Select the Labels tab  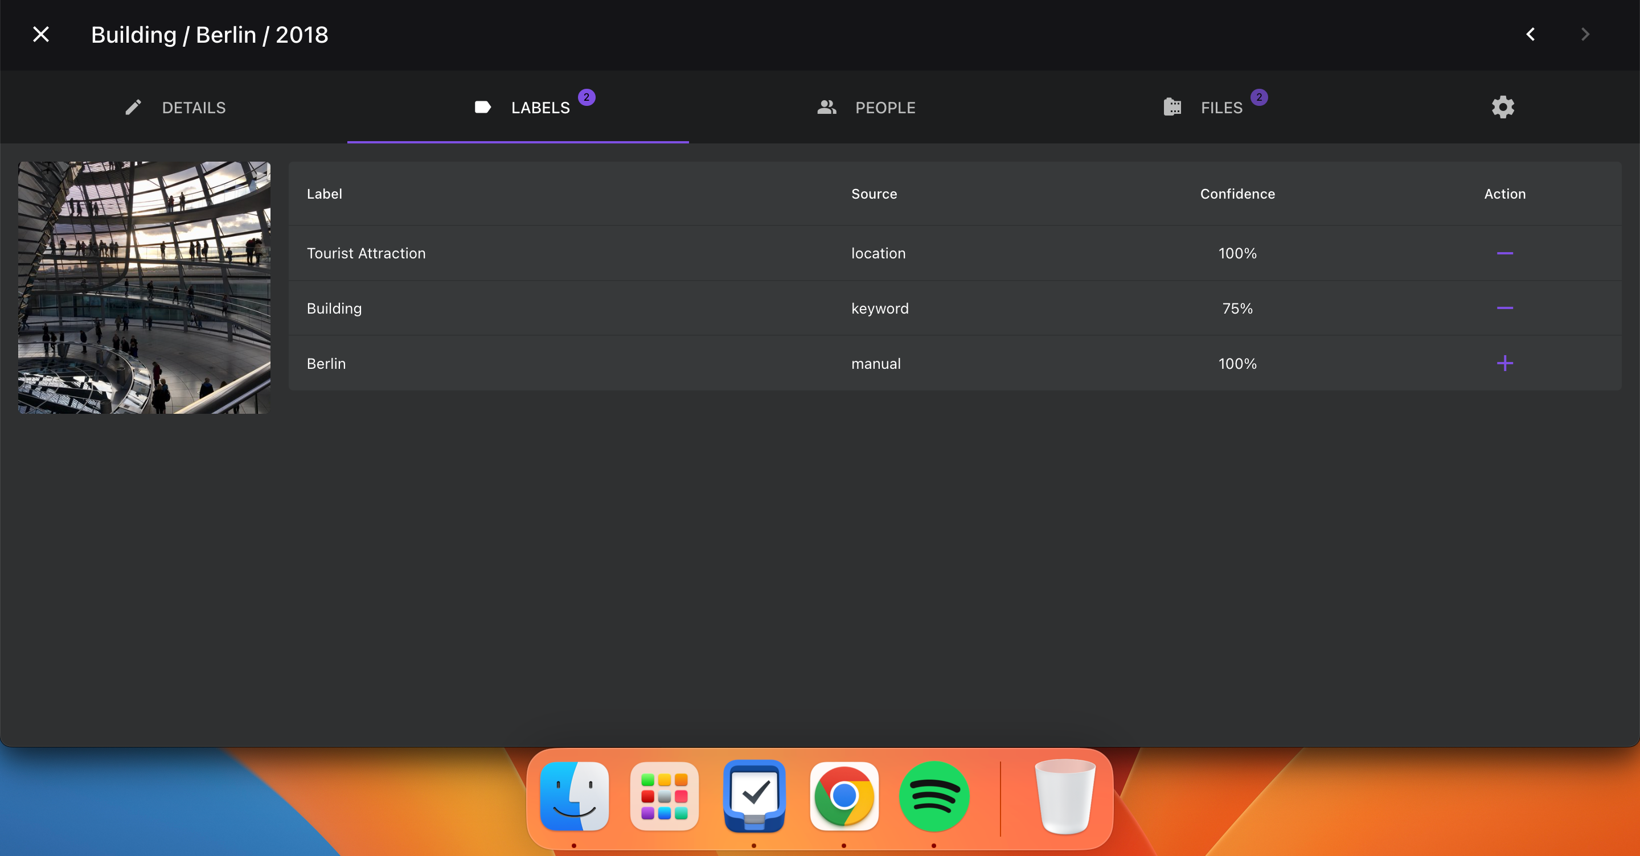tap(522, 108)
